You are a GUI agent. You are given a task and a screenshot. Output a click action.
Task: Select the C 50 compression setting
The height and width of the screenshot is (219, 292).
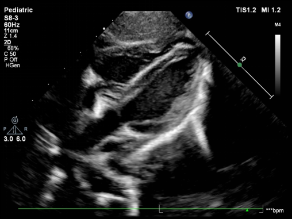(x=10, y=54)
